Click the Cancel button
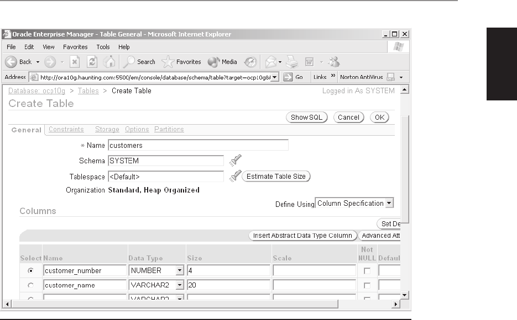517x320 pixels. coord(348,118)
